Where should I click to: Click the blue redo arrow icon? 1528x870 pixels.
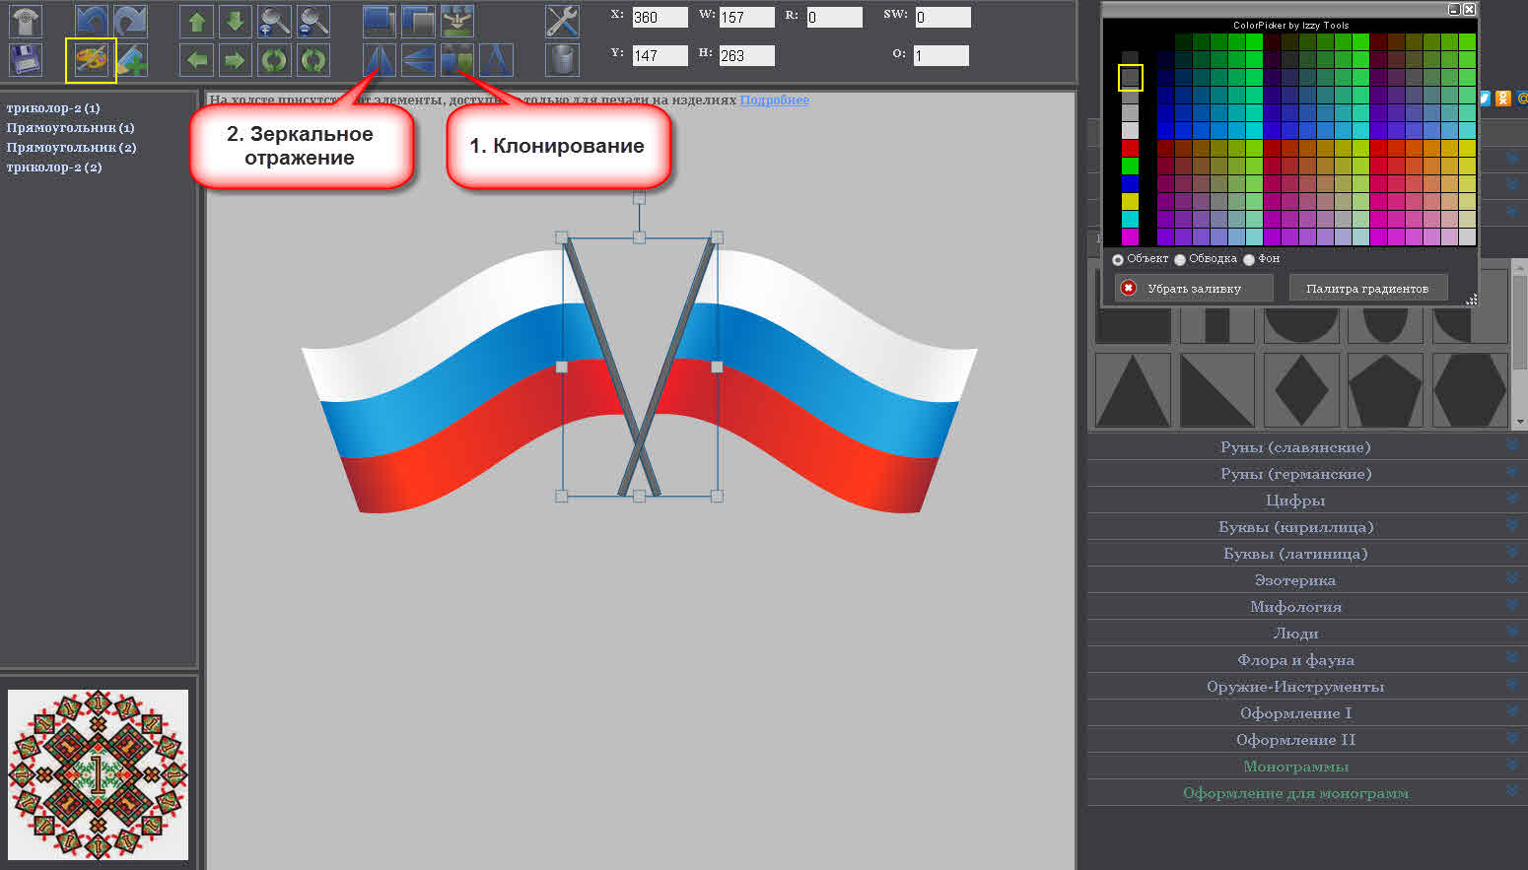point(130,21)
